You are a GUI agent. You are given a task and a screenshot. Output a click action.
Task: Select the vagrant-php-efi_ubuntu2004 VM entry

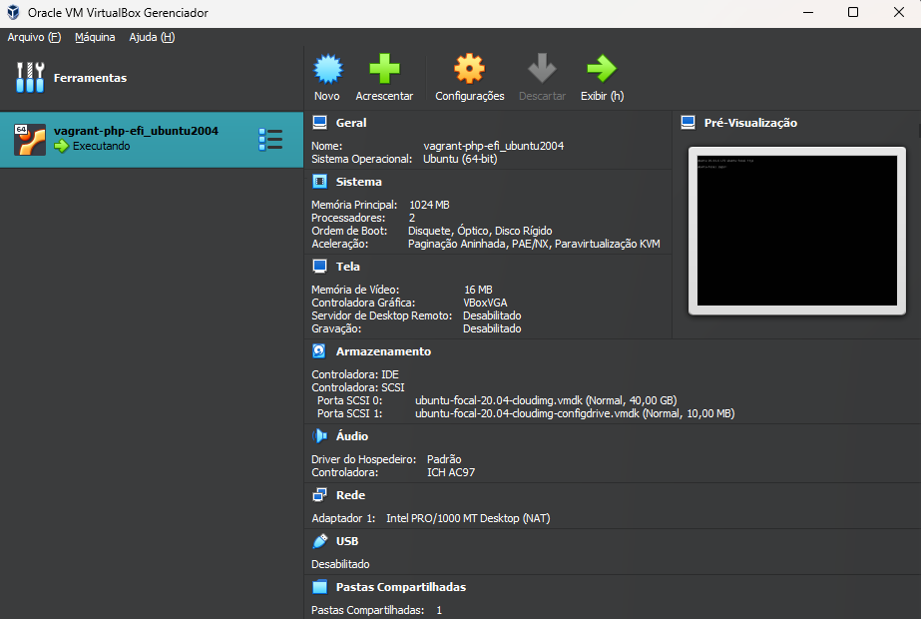152,140
